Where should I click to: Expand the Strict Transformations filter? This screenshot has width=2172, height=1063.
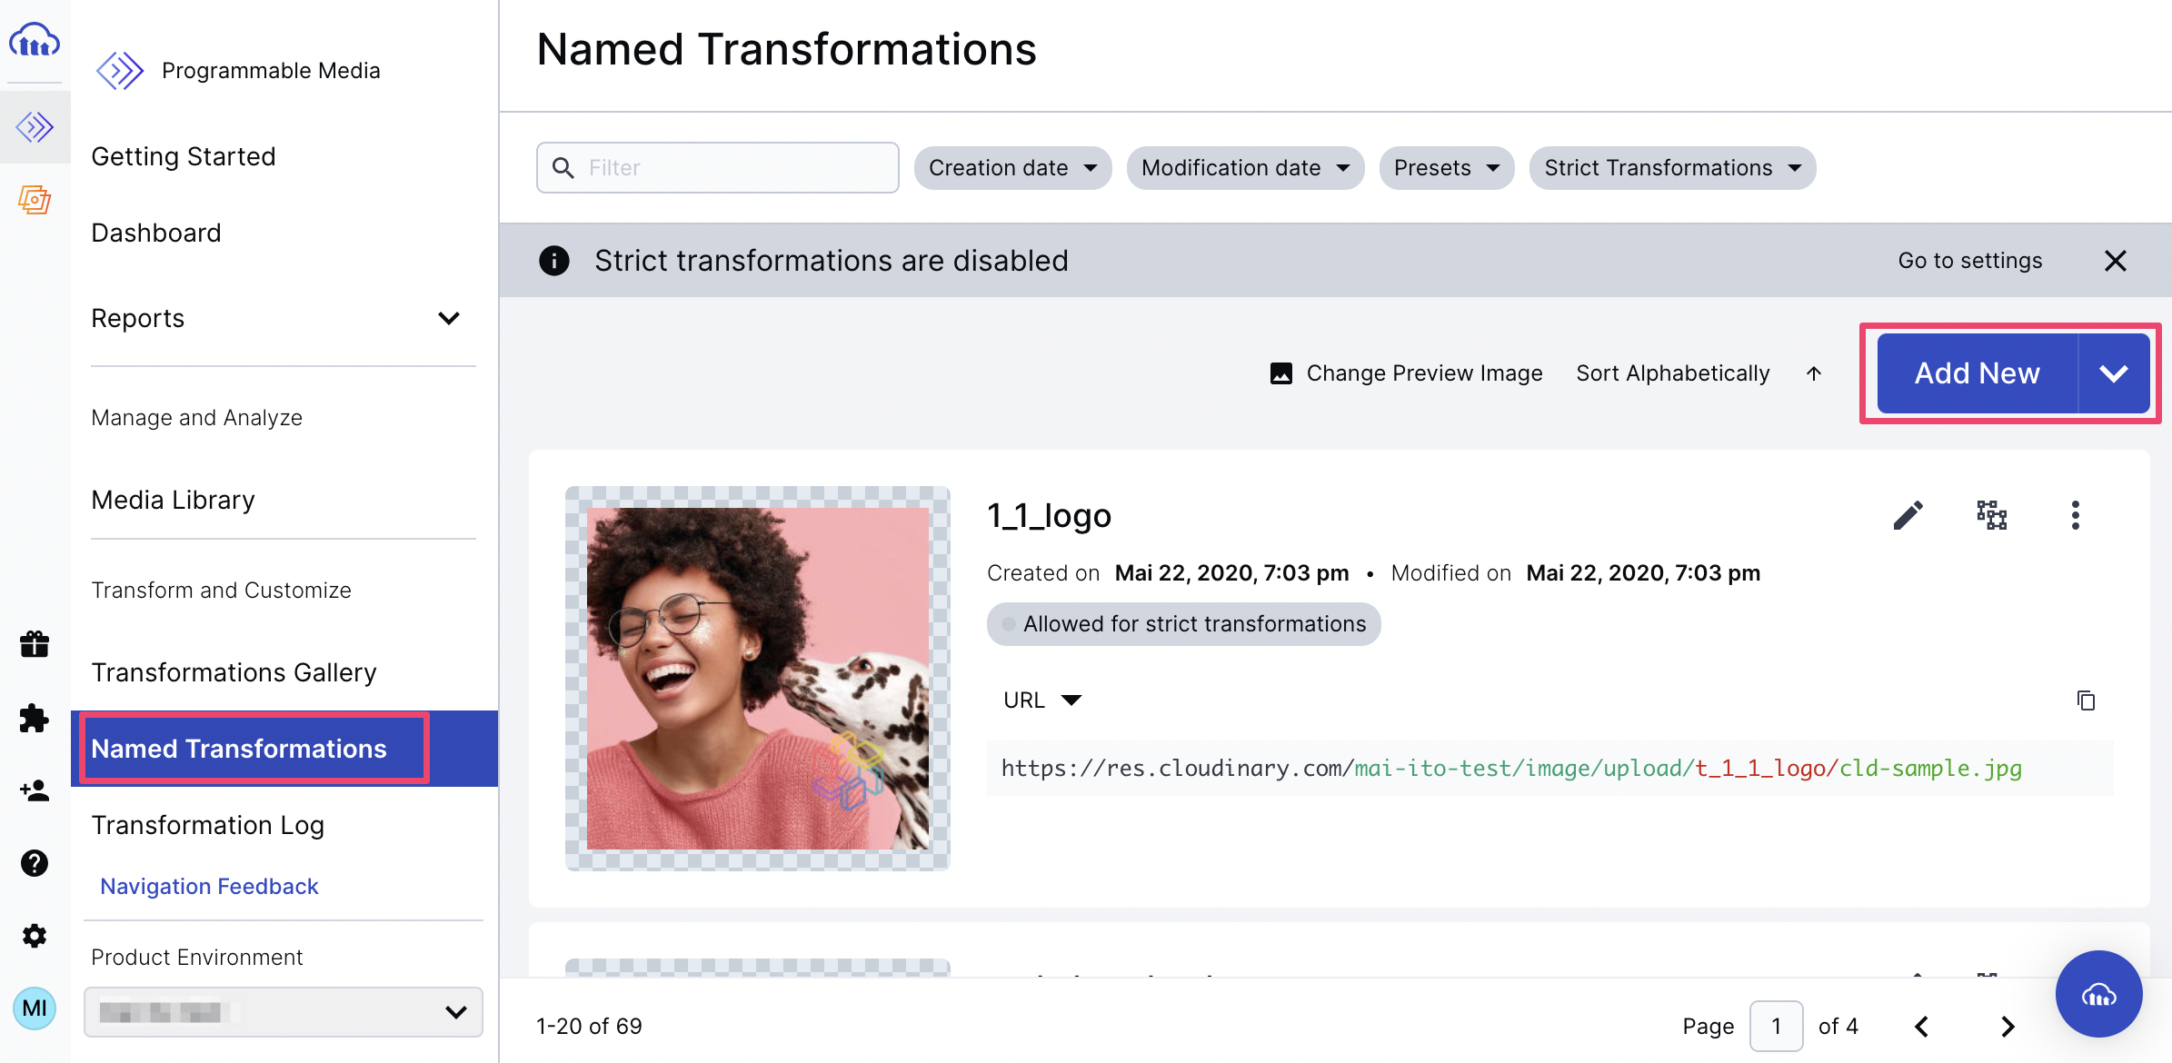[1671, 167]
